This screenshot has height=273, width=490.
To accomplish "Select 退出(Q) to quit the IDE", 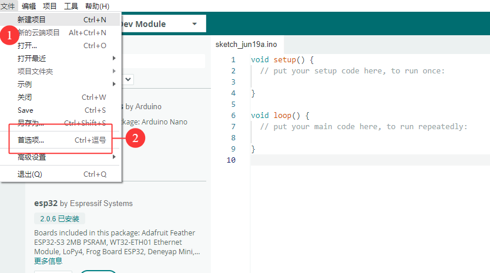I will 29,174.
